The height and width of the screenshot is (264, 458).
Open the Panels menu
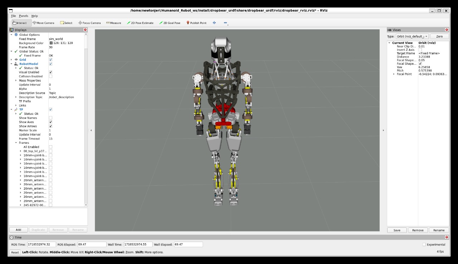24,16
